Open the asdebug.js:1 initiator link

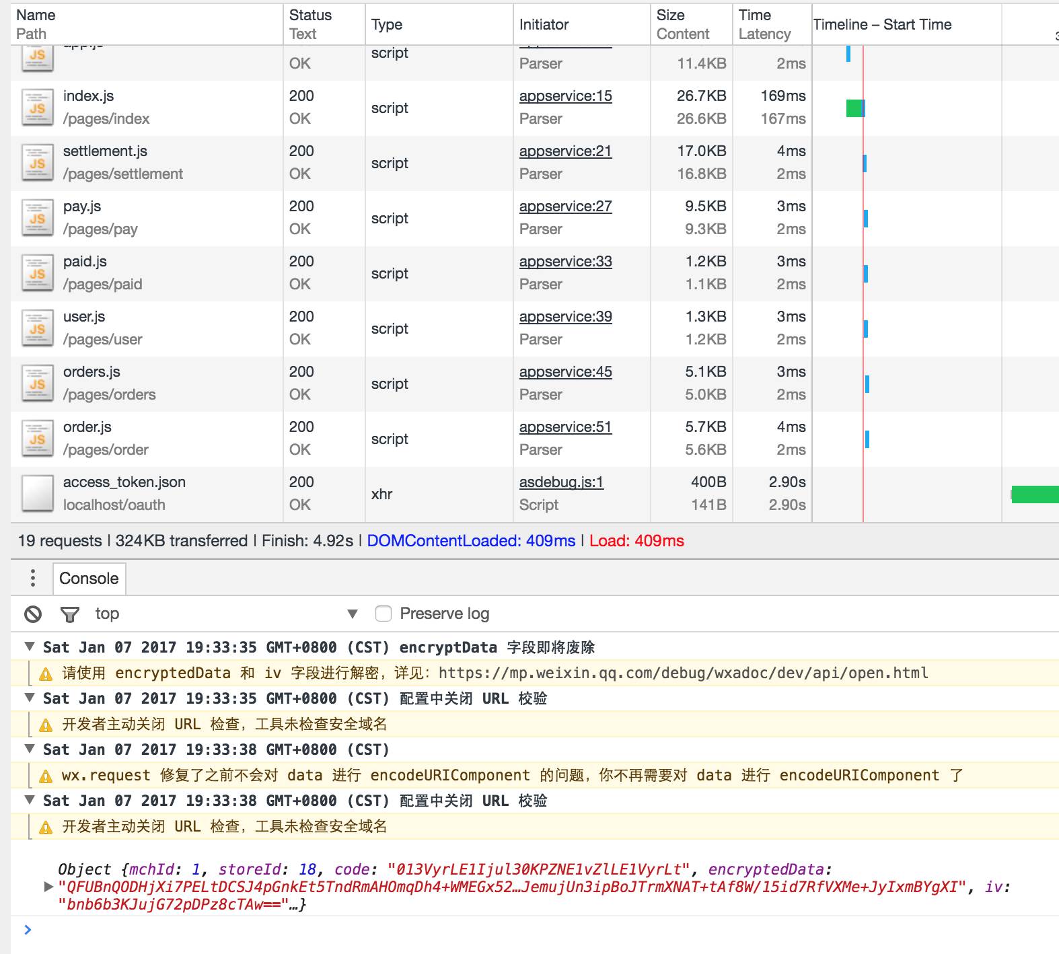(561, 482)
